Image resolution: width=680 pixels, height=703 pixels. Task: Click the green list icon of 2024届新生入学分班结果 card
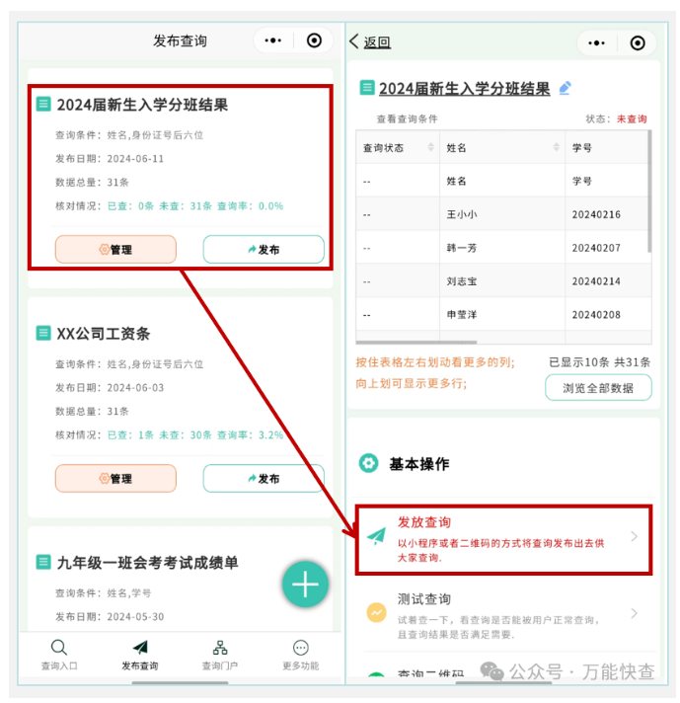tap(43, 105)
